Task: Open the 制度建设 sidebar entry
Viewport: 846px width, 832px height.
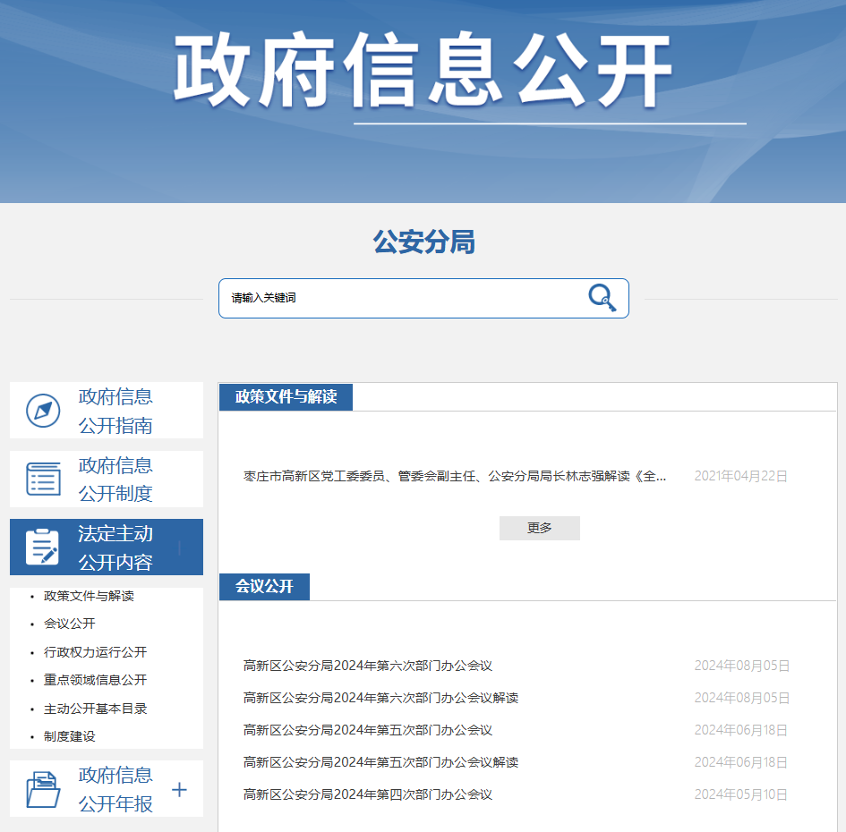Action: [69, 736]
